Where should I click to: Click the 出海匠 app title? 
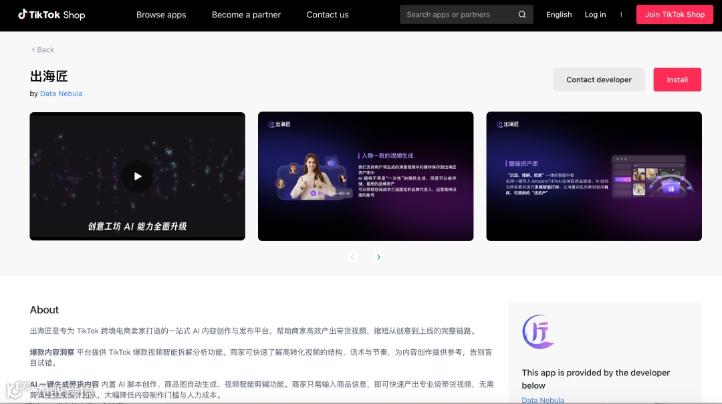click(x=49, y=76)
